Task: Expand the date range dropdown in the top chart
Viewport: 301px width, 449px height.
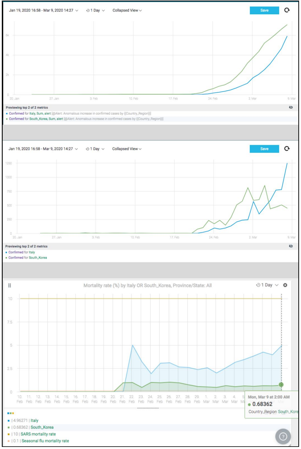Action: [x=43, y=10]
